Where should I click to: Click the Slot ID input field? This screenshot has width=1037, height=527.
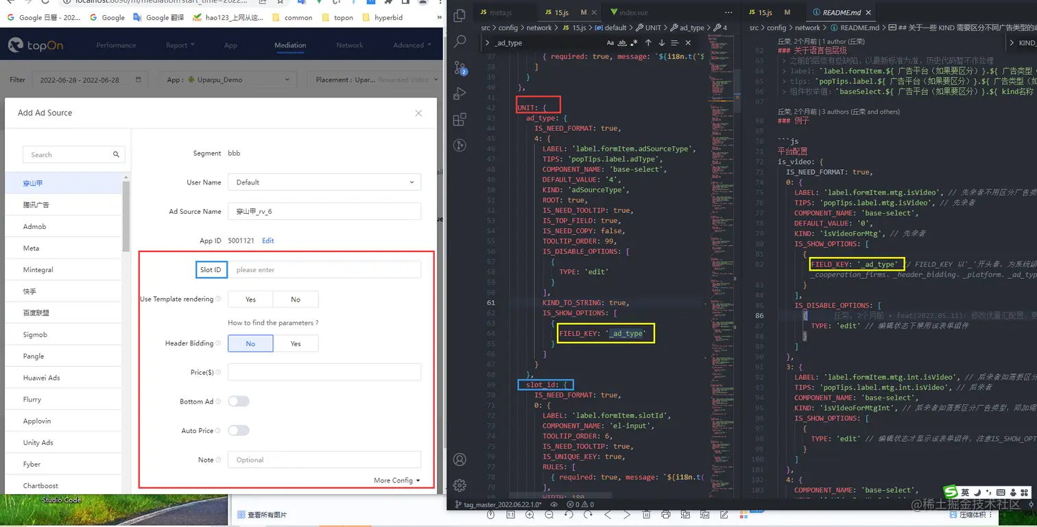(324, 270)
